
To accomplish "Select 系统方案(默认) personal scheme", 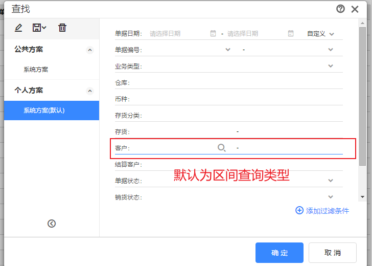I will [x=52, y=110].
